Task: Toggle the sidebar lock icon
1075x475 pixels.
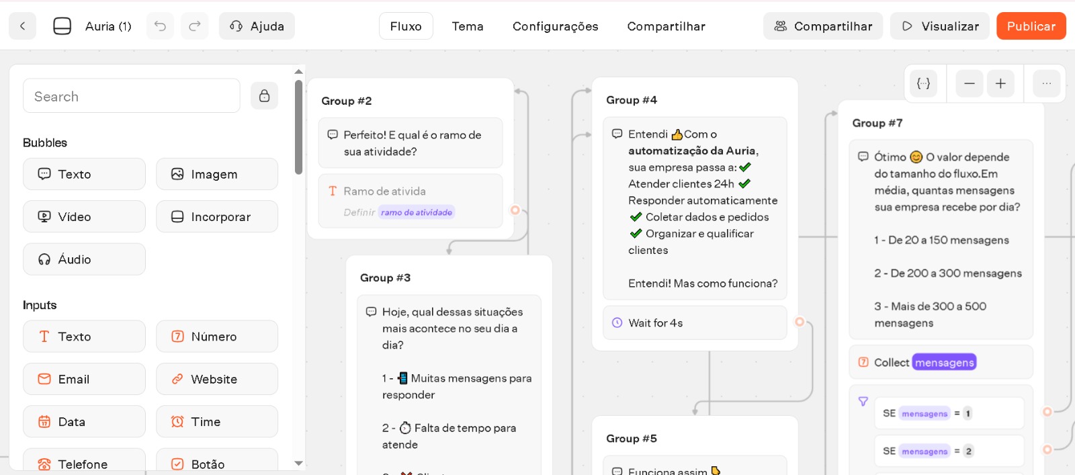Action: 264,96
